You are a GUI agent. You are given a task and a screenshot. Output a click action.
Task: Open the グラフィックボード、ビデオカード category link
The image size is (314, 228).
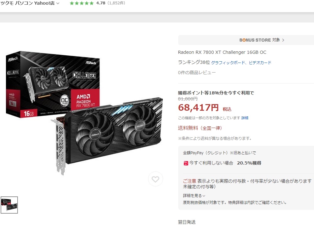click(x=241, y=63)
